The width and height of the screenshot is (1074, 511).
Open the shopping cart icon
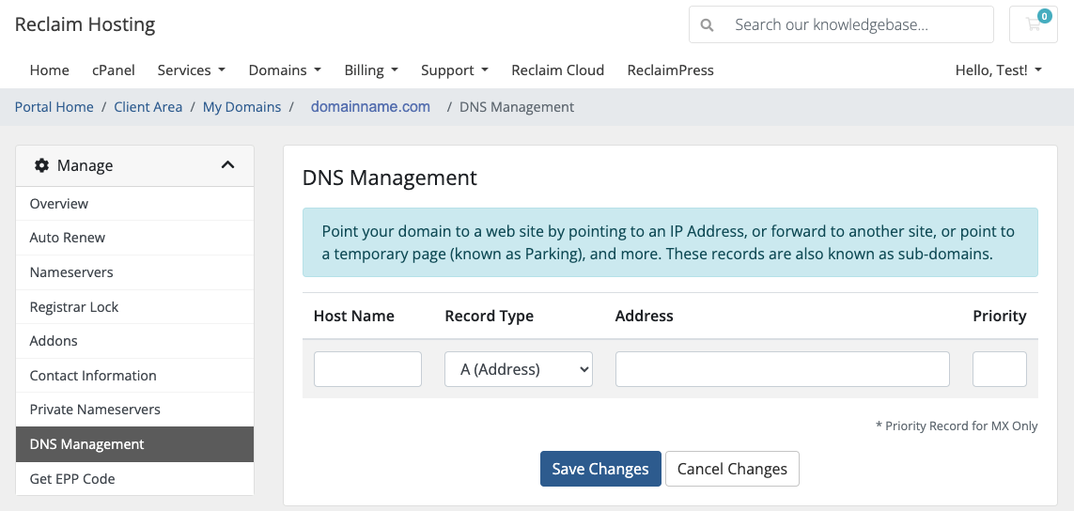[x=1033, y=24]
